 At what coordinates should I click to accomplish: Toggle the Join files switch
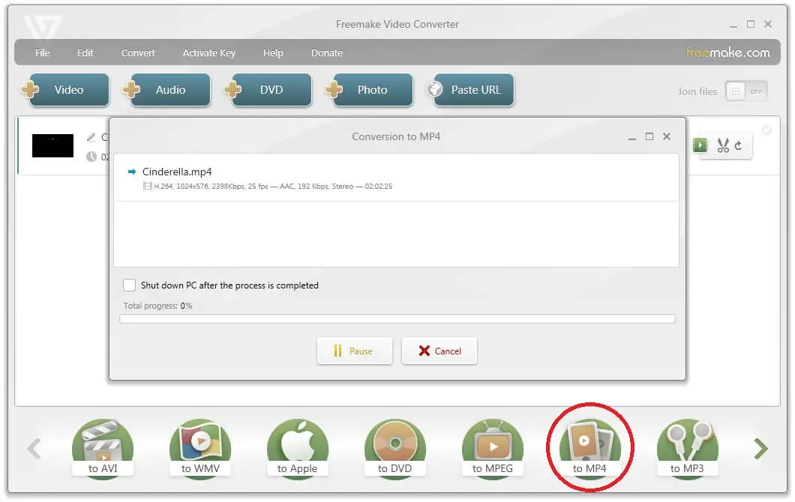(746, 91)
